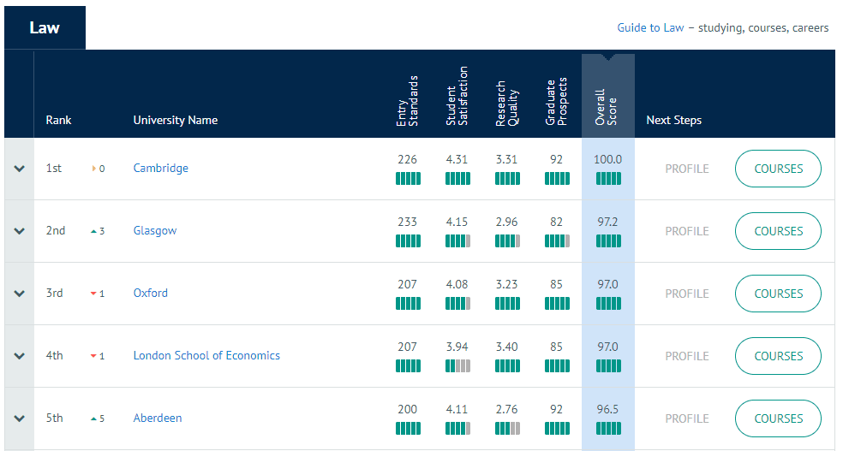Open the Cambridge PROFILE link
This screenshot has height=451, width=843.
687,169
